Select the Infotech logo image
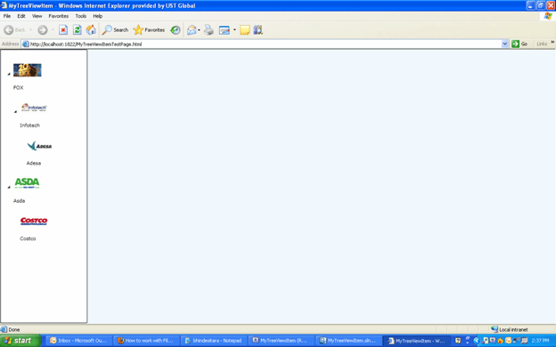 click(x=34, y=108)
